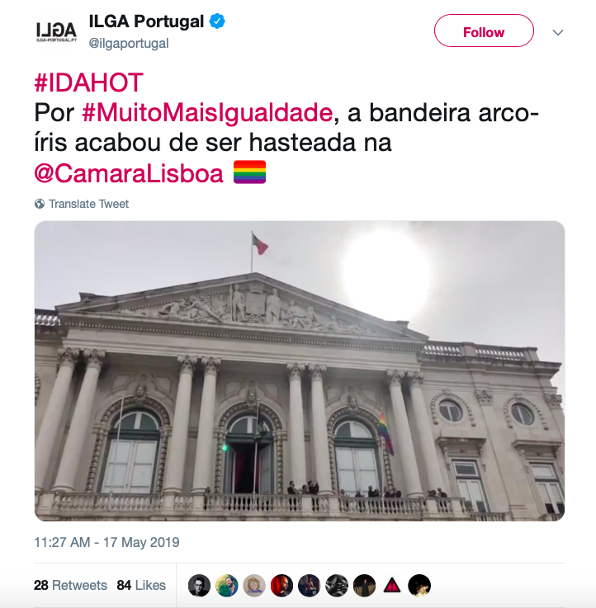Open first liker avatar with glasses
The width and height of the screenshot is (596, 608).
pos(199,586)
